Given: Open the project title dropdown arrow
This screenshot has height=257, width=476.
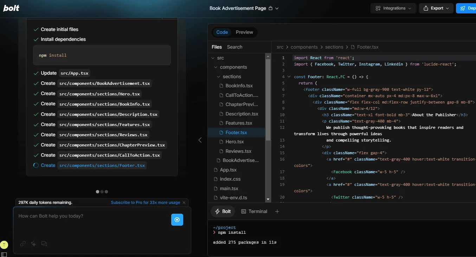Looking at the screenshot, I should click(277, 8).
